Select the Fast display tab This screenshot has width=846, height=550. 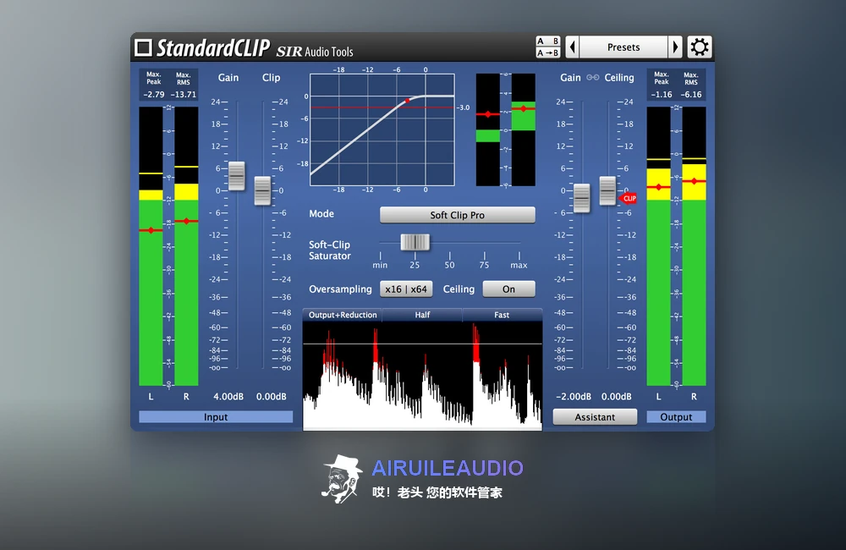(502, 315)
